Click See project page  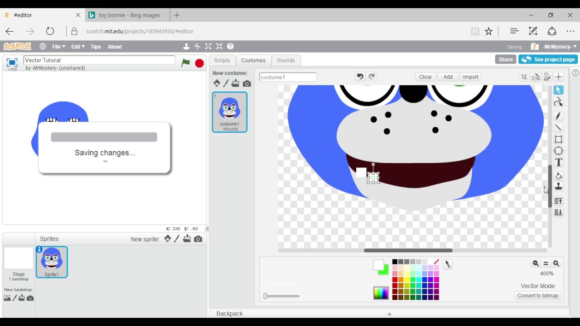[548, 59]
